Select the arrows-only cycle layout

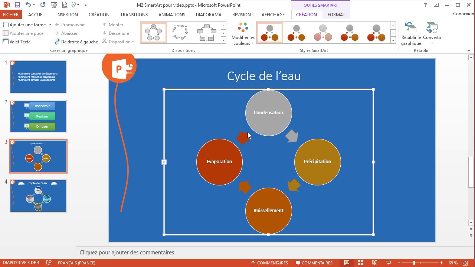point(180,33)
